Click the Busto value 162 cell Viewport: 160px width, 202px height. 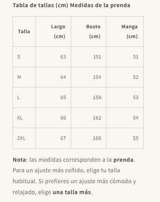point(89,118)
